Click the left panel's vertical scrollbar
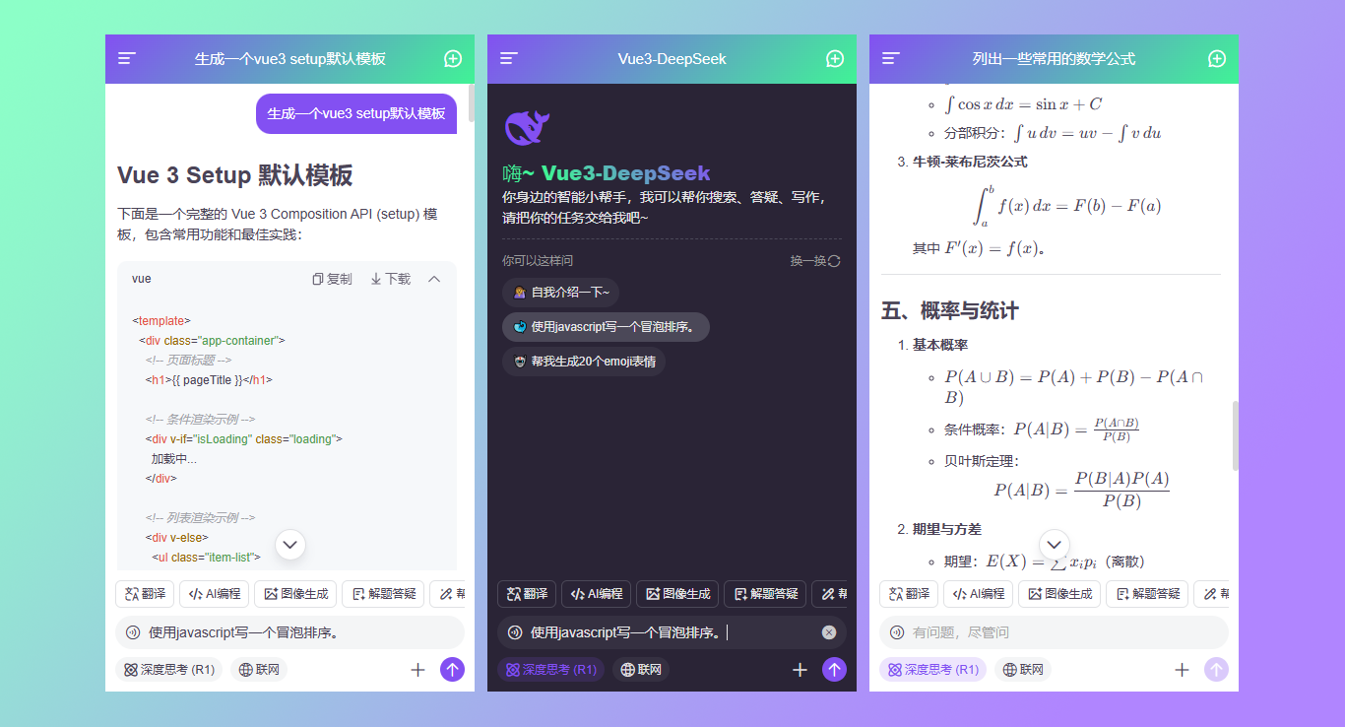This screenshot has height=727, width=1345. [x=471, y=102]
